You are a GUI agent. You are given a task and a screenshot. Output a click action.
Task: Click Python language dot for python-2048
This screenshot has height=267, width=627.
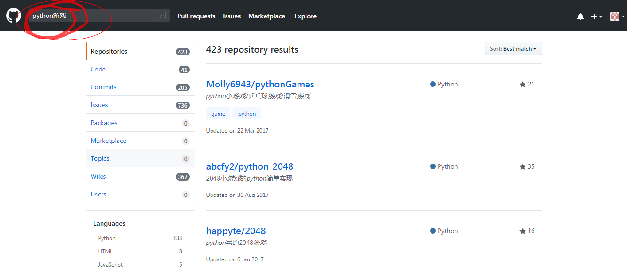click(x=433, y=166)
